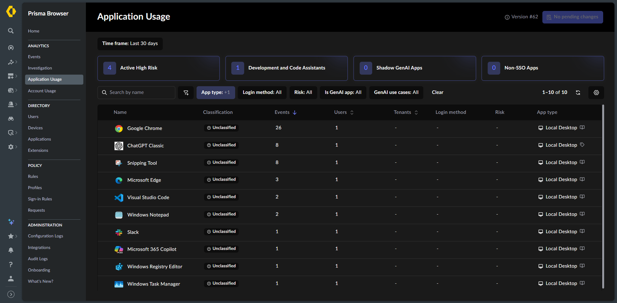Click Local Desktop label for Snipping Tool
Image resolution: width=617 pixels, height=303 pixels.
[561, 162]
